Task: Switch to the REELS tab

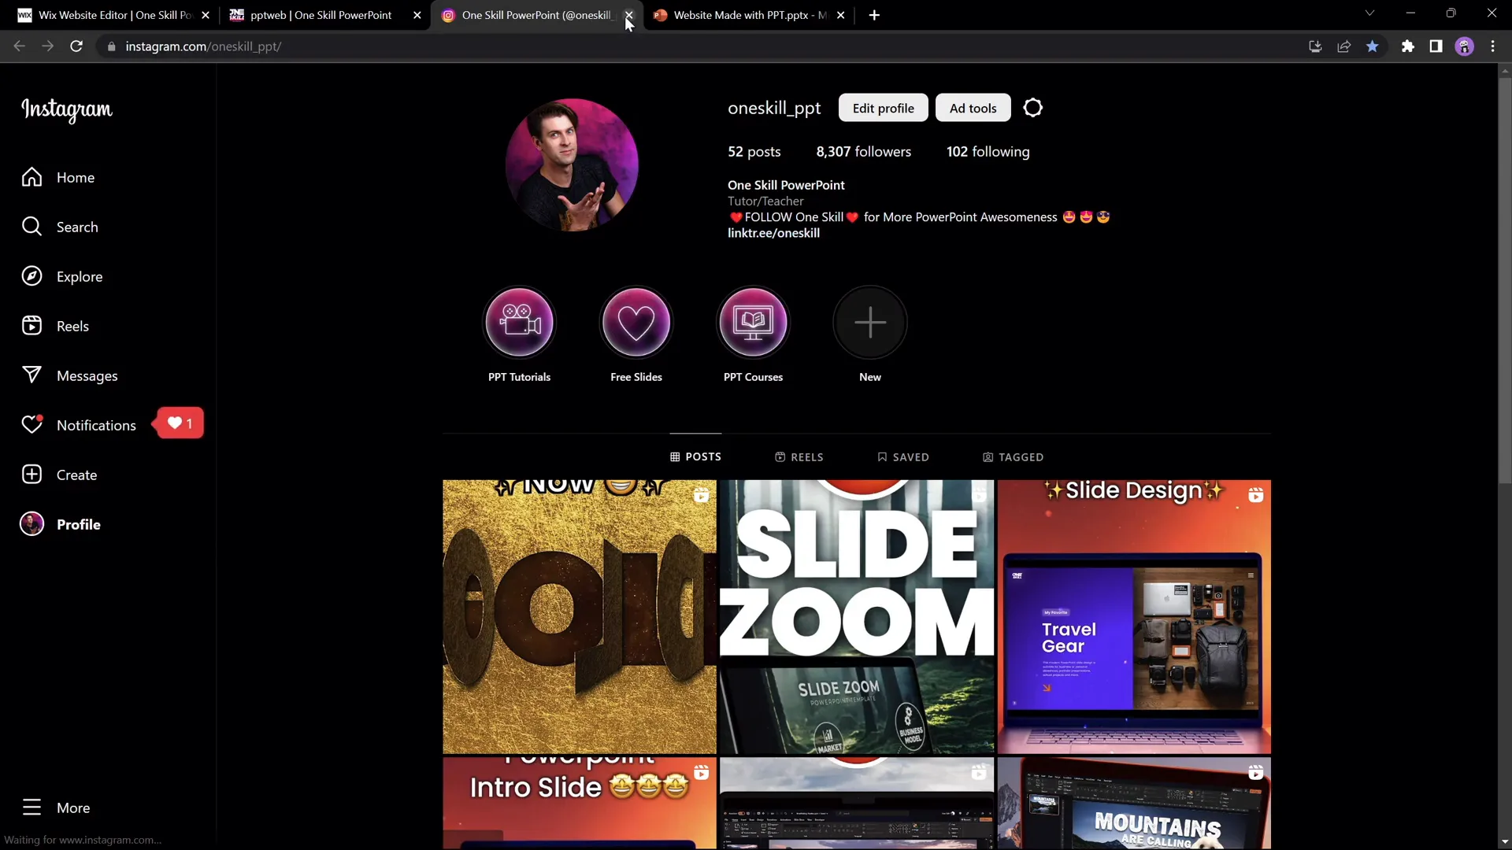Action: point(799,457)
